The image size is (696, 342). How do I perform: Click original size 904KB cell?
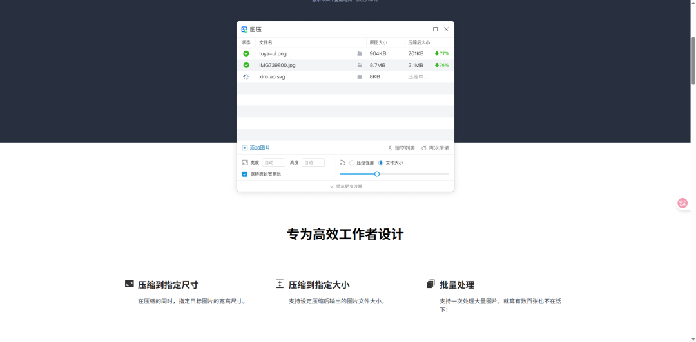click(x=378, y=53)
